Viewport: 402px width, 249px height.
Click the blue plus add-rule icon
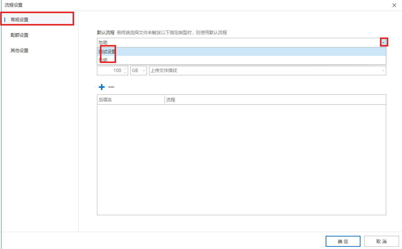pos(102,87)
